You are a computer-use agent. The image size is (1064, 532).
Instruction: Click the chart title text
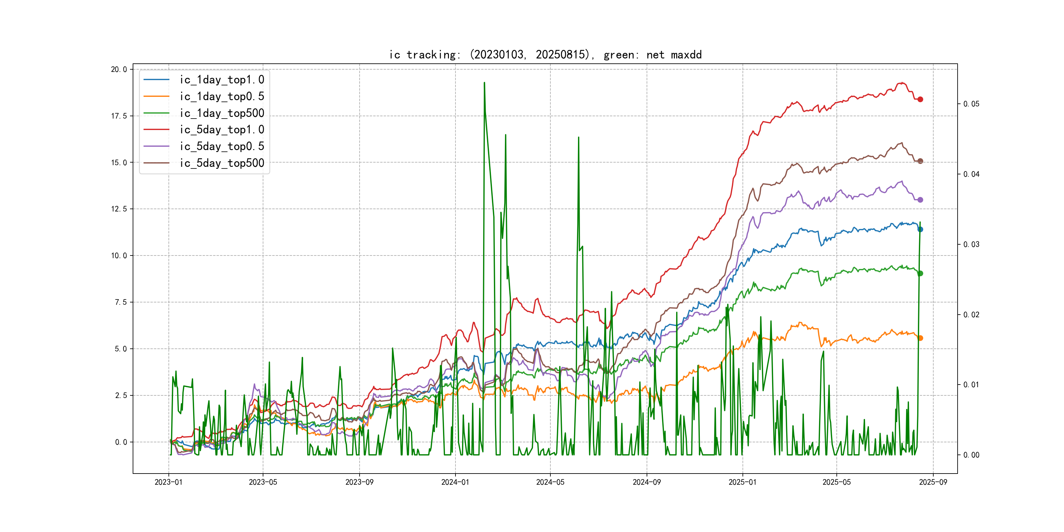[x=545, y=55]
